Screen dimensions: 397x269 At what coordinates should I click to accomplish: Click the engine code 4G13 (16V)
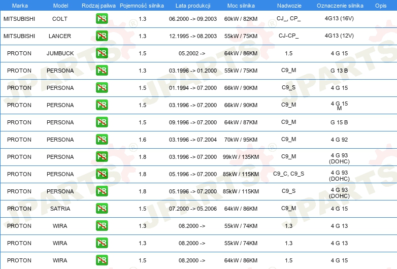click(339, 18)
